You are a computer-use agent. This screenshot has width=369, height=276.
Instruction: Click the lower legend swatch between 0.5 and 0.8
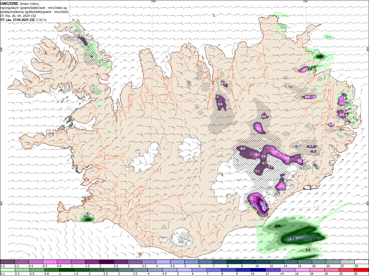37,270
